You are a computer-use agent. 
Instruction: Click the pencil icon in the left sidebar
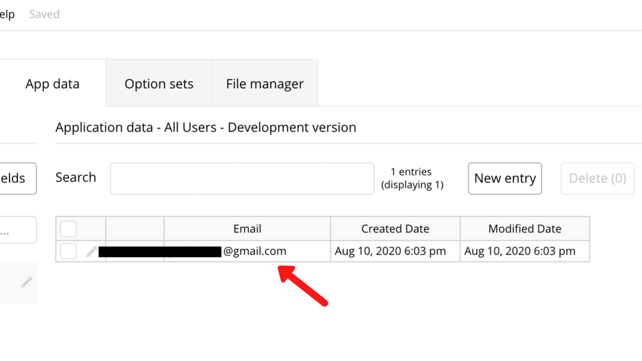click(27, 282)
